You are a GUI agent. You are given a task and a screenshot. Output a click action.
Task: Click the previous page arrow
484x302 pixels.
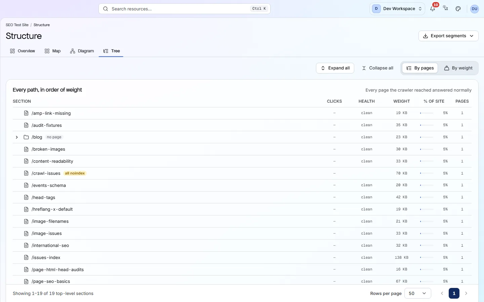[x=442, y=293]
